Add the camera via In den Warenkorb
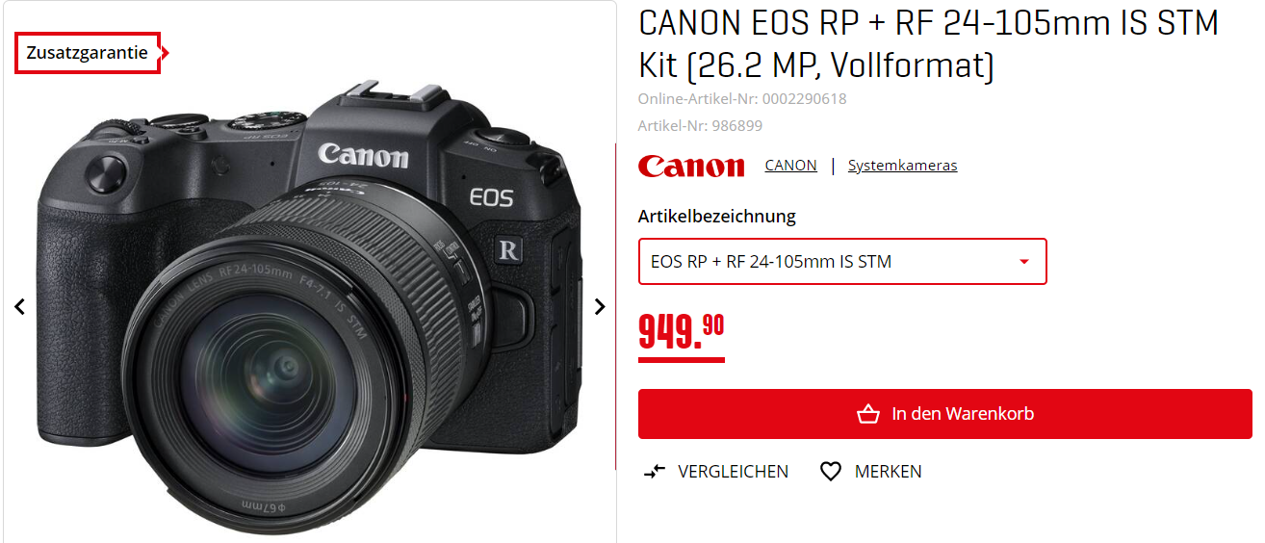 pyautogui.click(x=945, y=414)
